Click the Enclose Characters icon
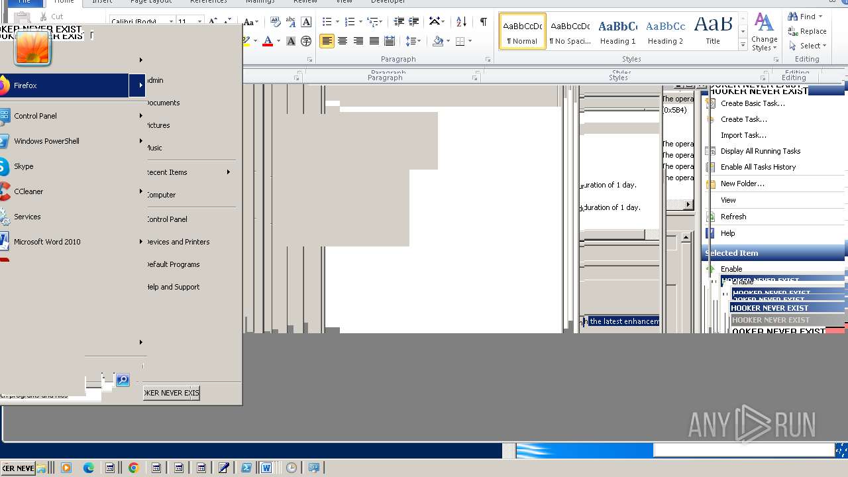The height and width of the screenshot is (477, 848). (306, 41)
